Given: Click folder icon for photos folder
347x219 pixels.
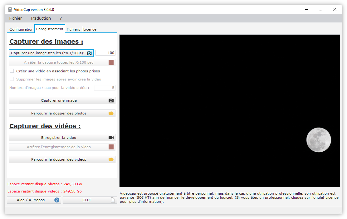Looking at the screenshot, I should click(111, 113).
